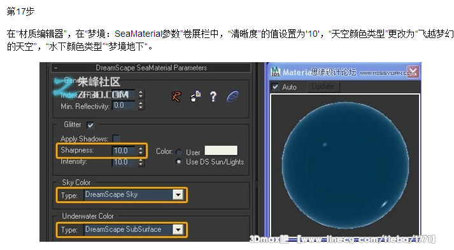
Task: Click the Index value spinner arrows
Action: (x=141, y=94)
